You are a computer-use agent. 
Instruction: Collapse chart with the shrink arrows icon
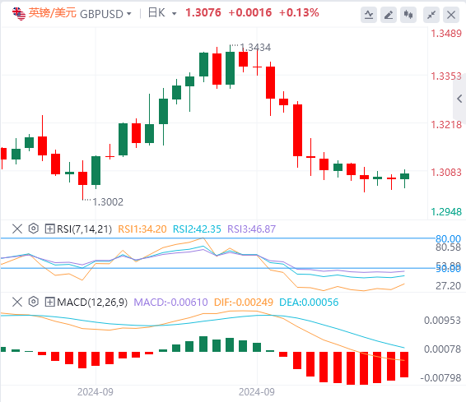tap(431, 15)
